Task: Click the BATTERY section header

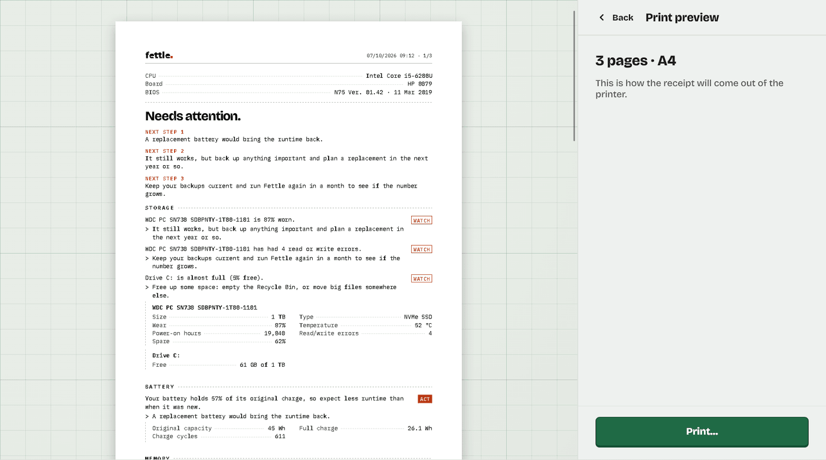Action: point(160,387)
